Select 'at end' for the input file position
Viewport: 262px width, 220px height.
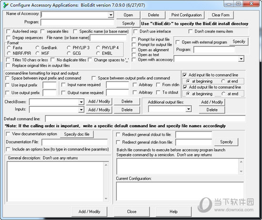click(x=223, y=81)
